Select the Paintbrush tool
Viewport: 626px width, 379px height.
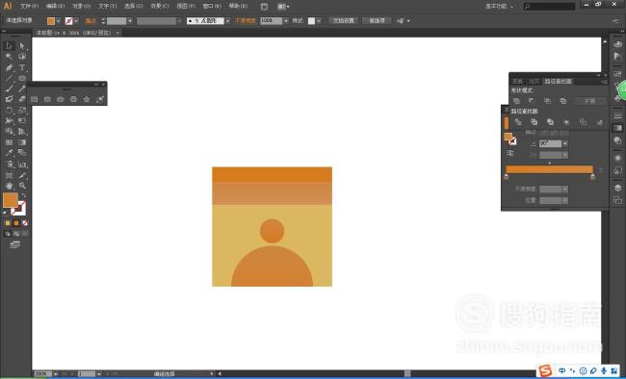(9, 88)
